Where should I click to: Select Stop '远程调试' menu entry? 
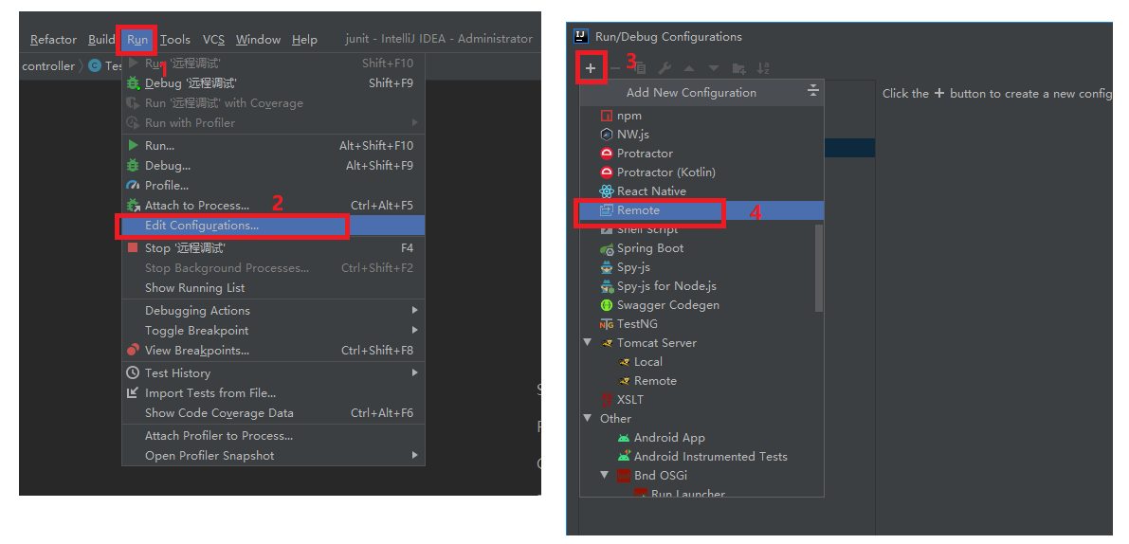click(x=274, y=248)
